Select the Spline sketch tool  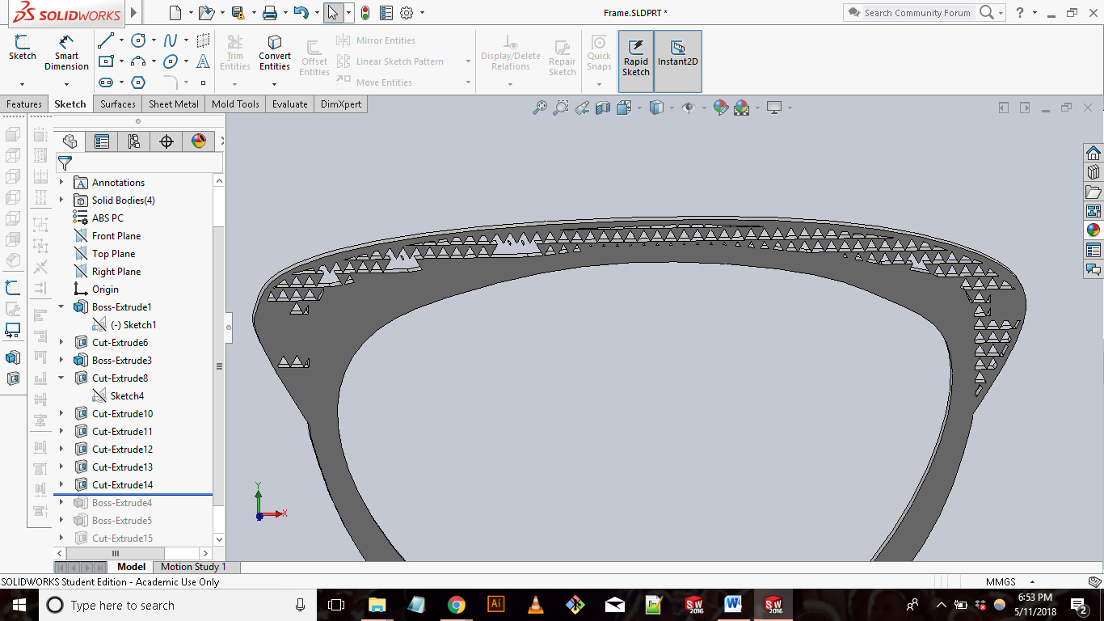[x=171, y=40]
